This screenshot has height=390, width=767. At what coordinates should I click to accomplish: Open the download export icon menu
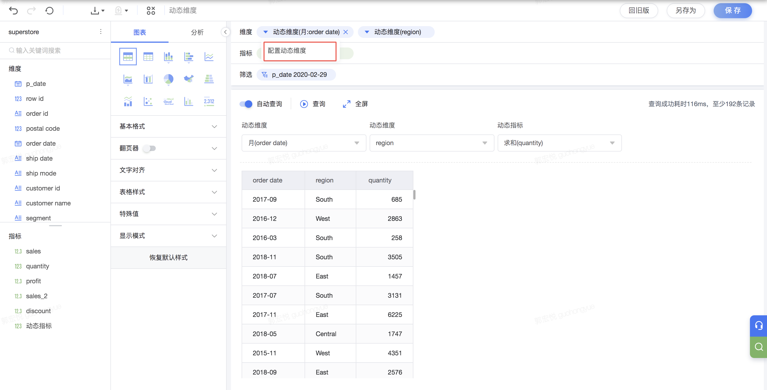coord(97,11)
